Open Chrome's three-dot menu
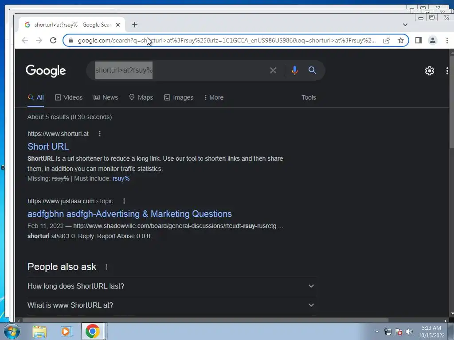 click(447, 40)
